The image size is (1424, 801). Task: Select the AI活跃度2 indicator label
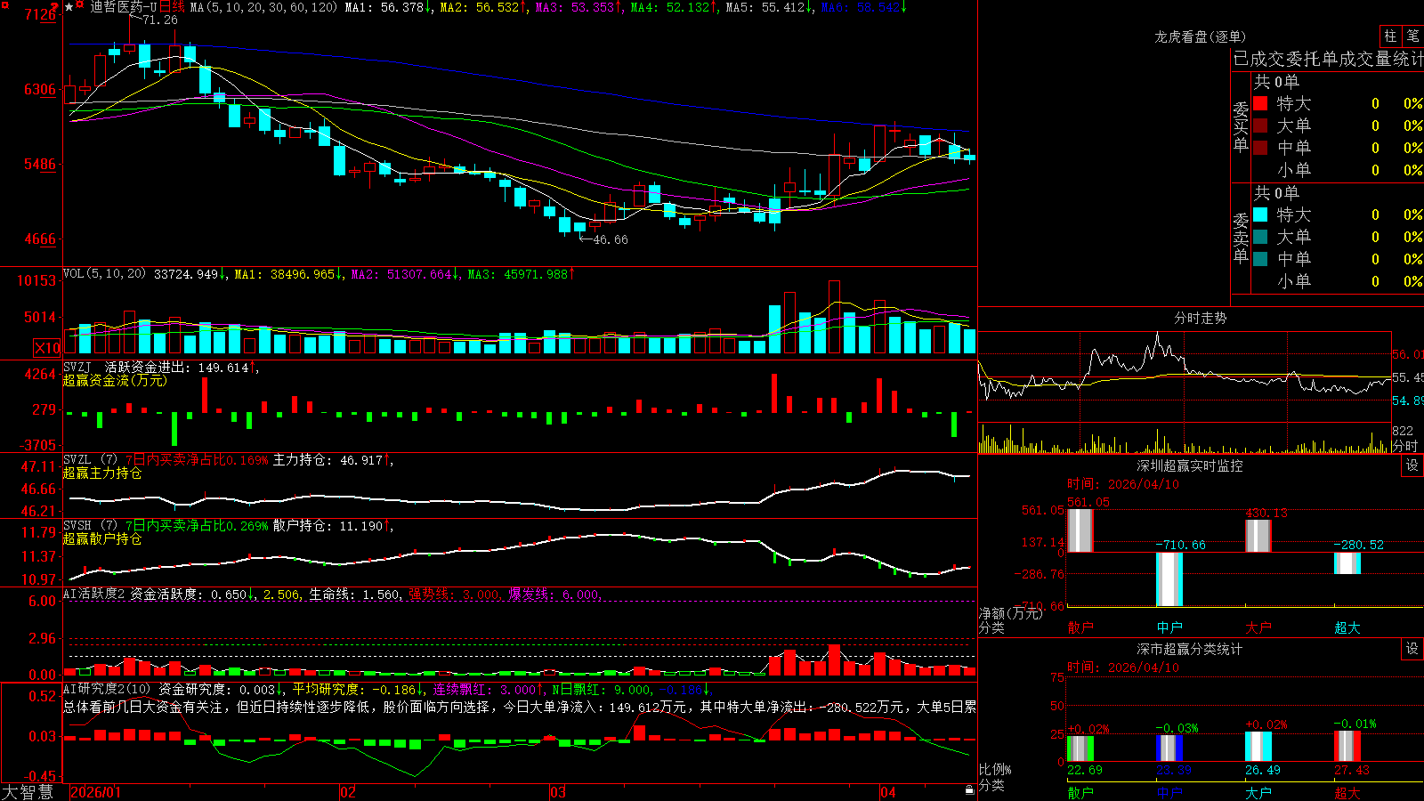(93, 594)
